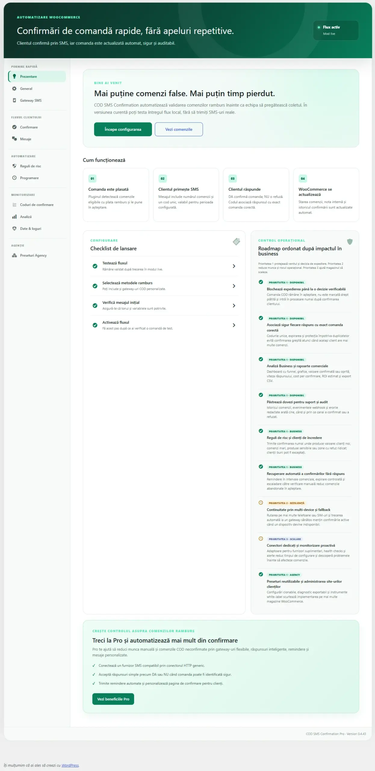Expand the Testează fluxul checklist row arrow

coord(234,266)
